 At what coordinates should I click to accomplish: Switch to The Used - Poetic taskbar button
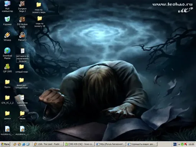48,144
